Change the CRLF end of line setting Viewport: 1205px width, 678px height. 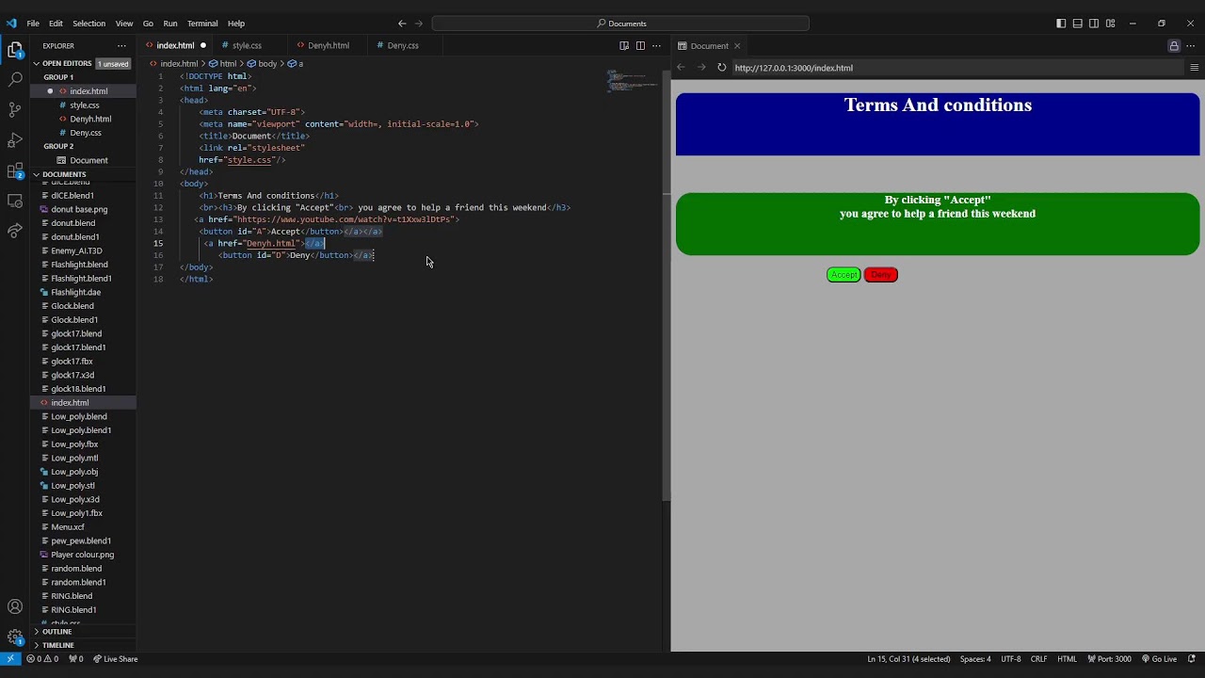tap(1039, 659)
